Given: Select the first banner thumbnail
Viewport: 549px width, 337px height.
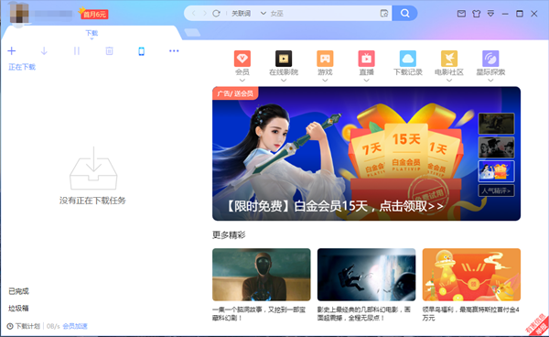Looking at the screenshot, I should click(496, 124).
